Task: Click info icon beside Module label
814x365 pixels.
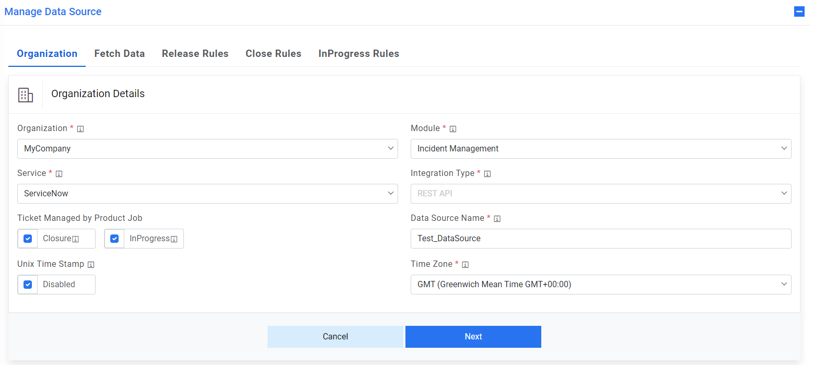Action: [453, 129]
